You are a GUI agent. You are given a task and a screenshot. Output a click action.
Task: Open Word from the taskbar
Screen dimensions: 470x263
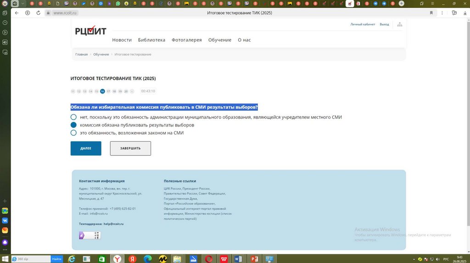pos(238,259)
